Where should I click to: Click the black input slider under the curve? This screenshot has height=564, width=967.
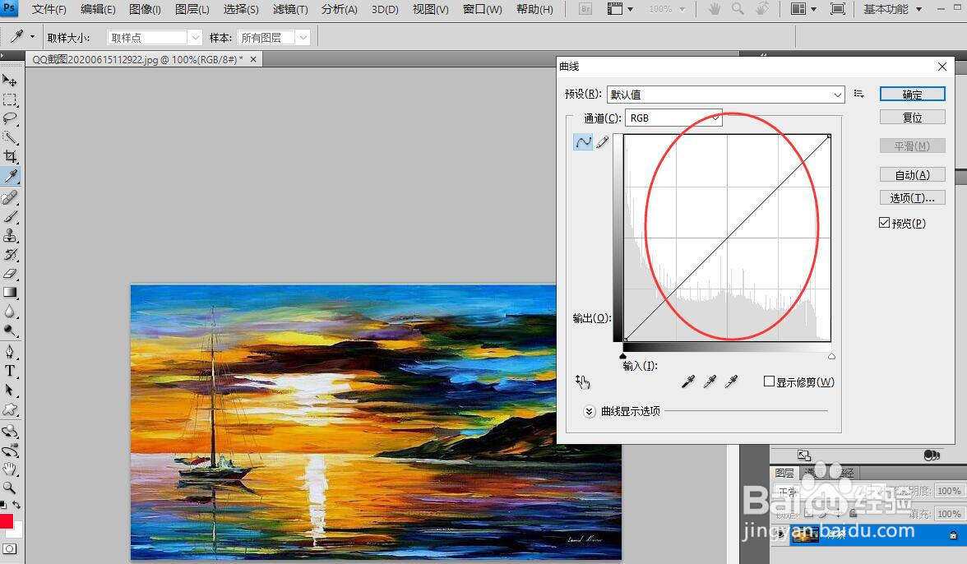623,356
